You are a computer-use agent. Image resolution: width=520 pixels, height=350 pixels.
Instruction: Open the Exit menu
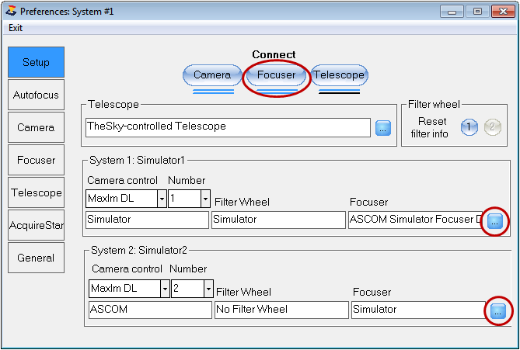point(16,28)
